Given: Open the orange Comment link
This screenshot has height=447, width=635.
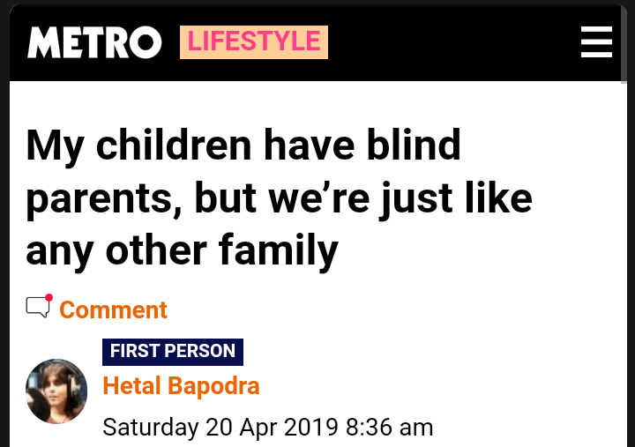Looking at the screenshot, I should [113, 310].
